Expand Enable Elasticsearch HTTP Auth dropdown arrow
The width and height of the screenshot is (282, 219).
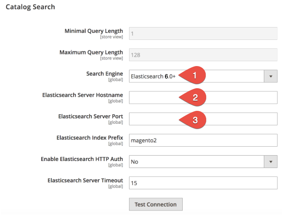[270, 162]
